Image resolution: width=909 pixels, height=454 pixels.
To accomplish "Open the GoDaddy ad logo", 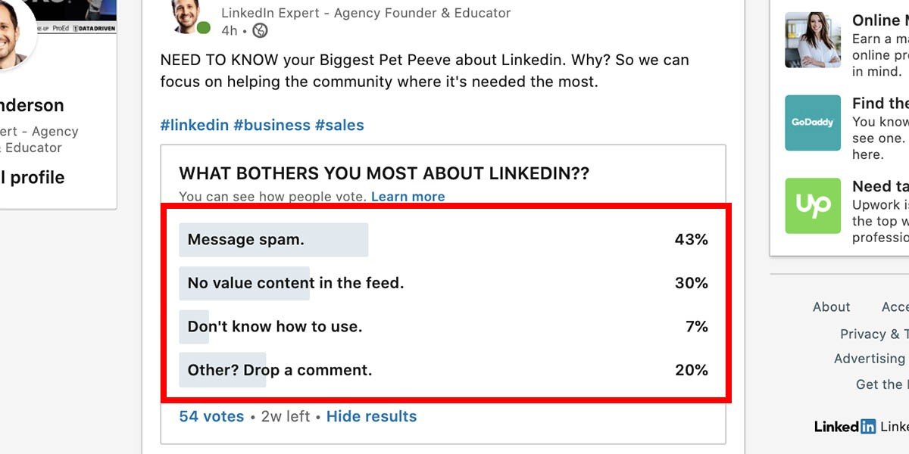I will 813,123.
